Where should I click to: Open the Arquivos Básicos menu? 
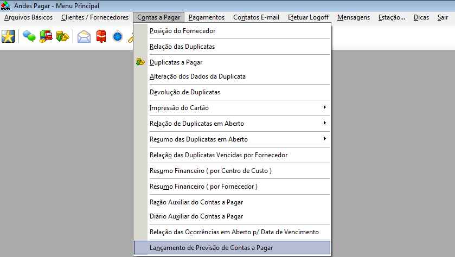click(x=28, y=17)
